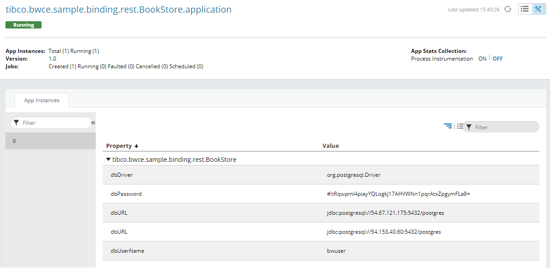
Task: Focus the left instances Filter field
Action: (x=51, y=123)
